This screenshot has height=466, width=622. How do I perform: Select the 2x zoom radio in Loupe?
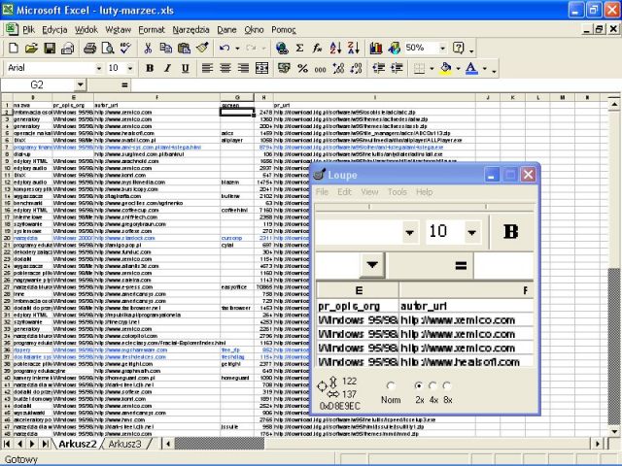pos(419,385)
